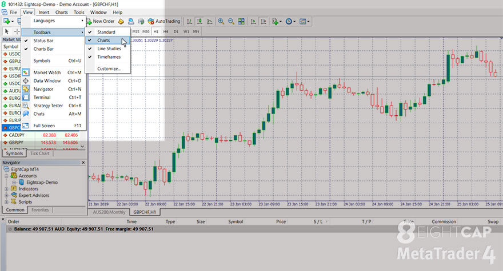503x271 pixels.
Task: Uncheck the Charts toolbar option
Action: 108,41
